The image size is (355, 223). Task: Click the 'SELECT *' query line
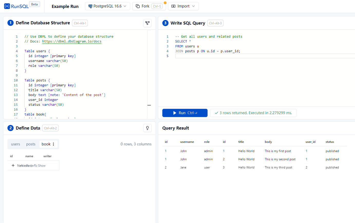183,41
